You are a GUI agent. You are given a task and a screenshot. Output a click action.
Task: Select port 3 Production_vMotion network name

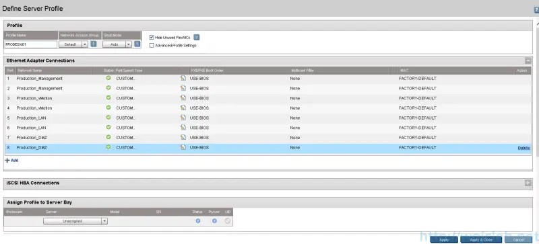[34, 98]
